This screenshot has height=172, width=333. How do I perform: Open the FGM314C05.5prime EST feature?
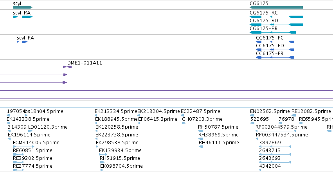(23, 147)
